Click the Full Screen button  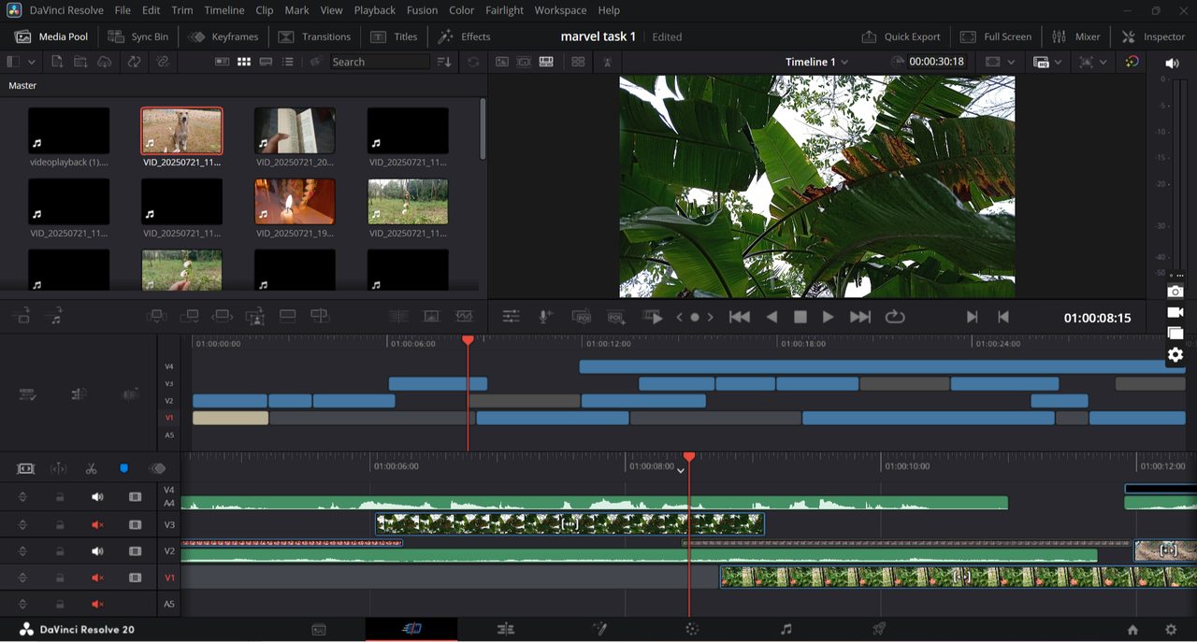pyautogui.click(x=996, y=36)
